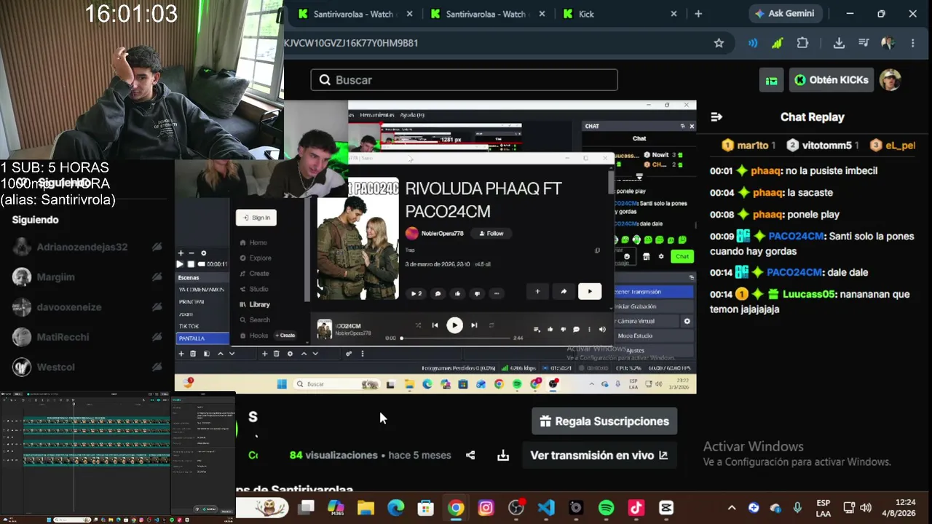932x524 pixels.
Task: Open Spotify from the taskbar
Action: [x=606, y=508]
